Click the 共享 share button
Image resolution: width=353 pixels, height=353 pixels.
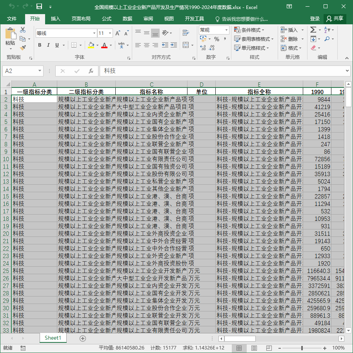[335, 19]
